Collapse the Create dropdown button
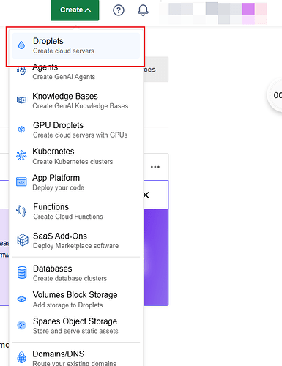 pyautogui.click(x=75, y=10)
